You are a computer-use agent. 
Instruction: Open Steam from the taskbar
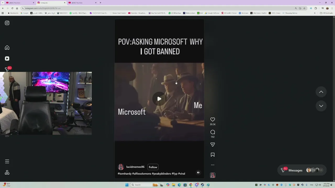[202, 185]
